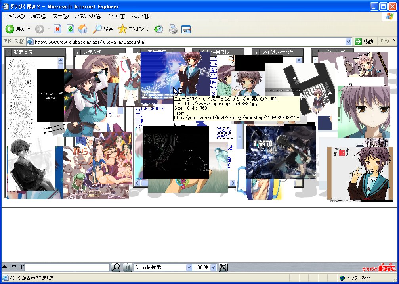Image resolution: width=399 pixels, height=284 pixels.
Task: Open the girl holding pen on brown thumbnail
Action: click(360, 173)
